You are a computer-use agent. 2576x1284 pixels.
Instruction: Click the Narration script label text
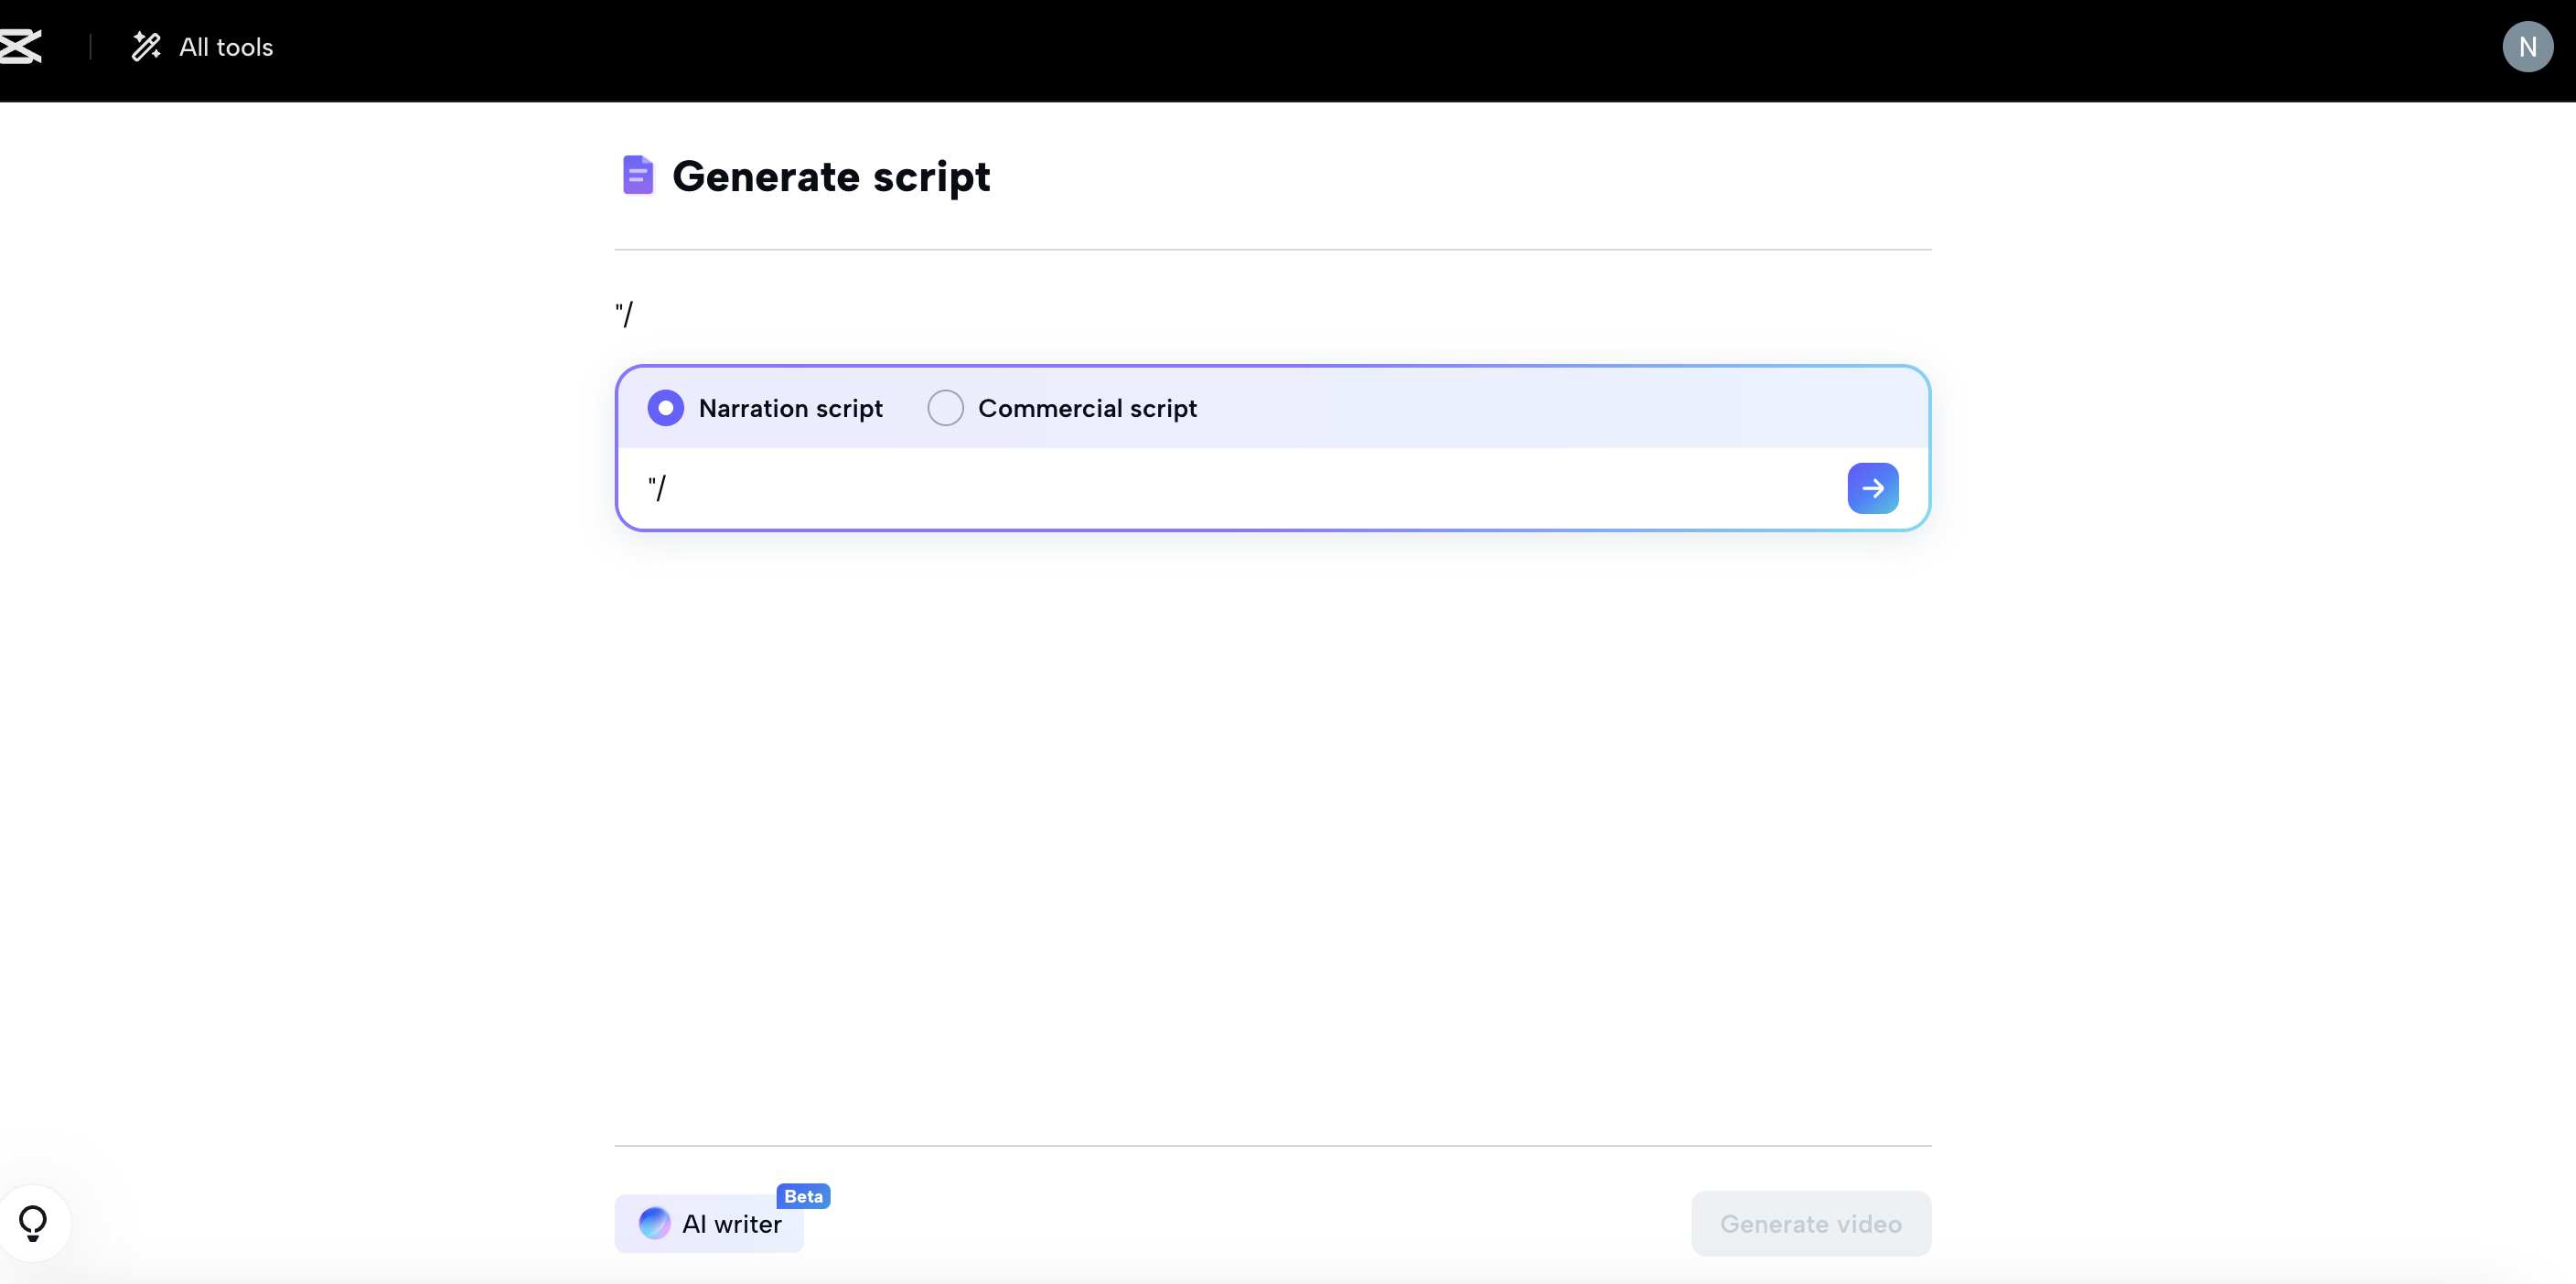point(791,408)
